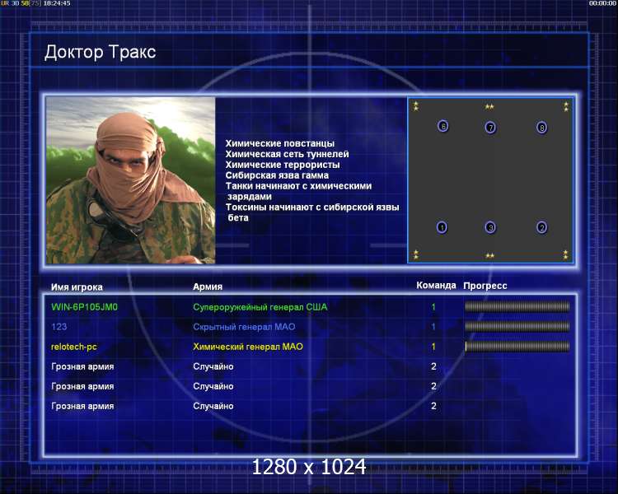Click Команда column header
The image size is (618, 494).
(436, 285)
